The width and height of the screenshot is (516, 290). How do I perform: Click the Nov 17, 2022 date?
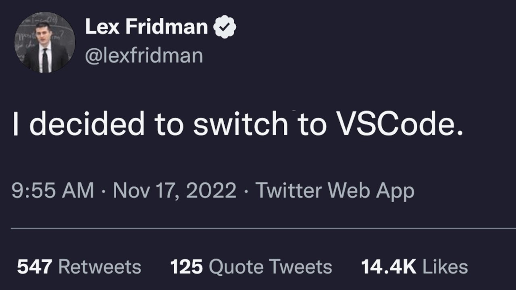click(x=175, y=191)
